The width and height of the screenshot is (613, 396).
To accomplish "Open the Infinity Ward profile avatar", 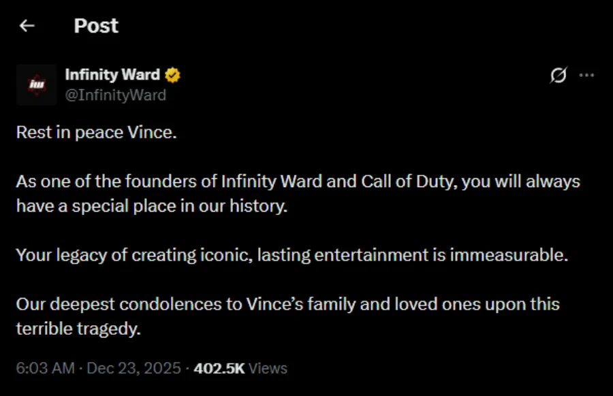I will (x=36, y=84).
